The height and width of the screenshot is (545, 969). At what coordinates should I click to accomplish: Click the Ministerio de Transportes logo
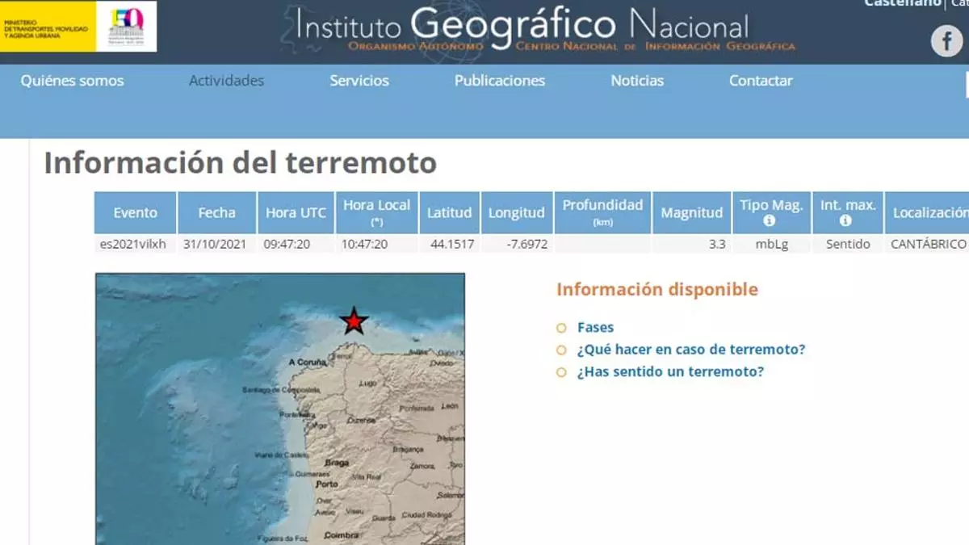[48, 27]
